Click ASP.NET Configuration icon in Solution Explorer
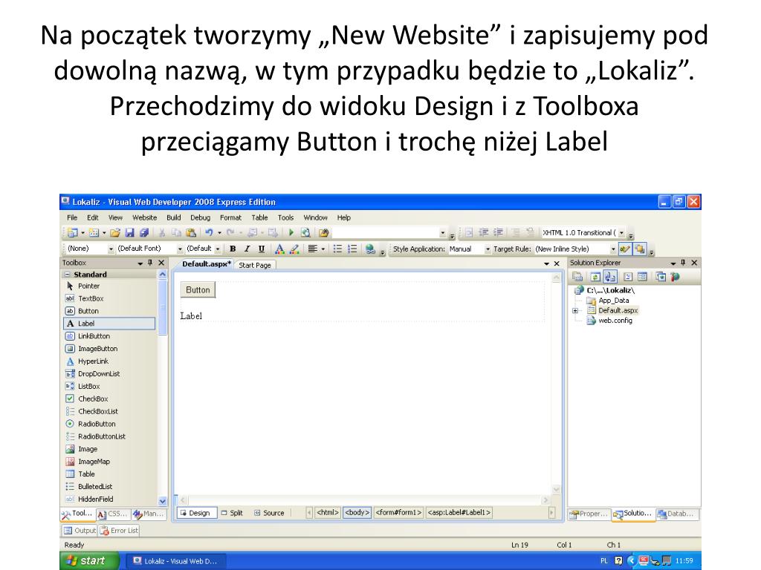Screen dimensions: 761x570 coord(675,277)
